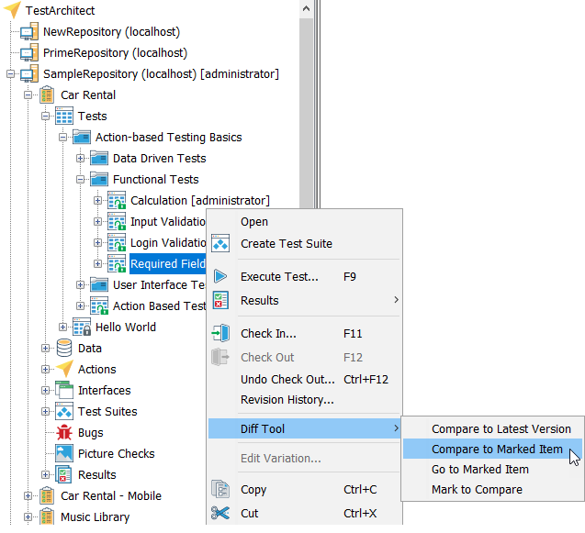This screenshot has width=585, height=533.
Task: Click the Interfaces window icon
Action: pos(64,390)
